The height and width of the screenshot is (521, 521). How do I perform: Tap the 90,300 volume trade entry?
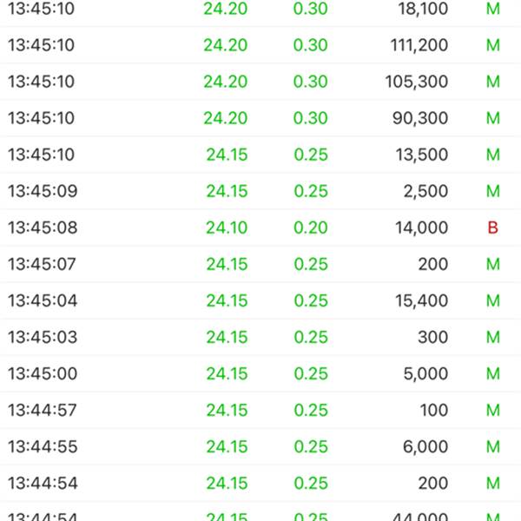click(x=260, y=118)
